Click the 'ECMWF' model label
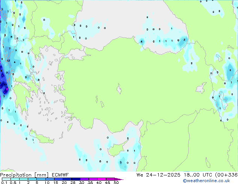The height and width of the screenshot is (184, 238). (60, 175)
